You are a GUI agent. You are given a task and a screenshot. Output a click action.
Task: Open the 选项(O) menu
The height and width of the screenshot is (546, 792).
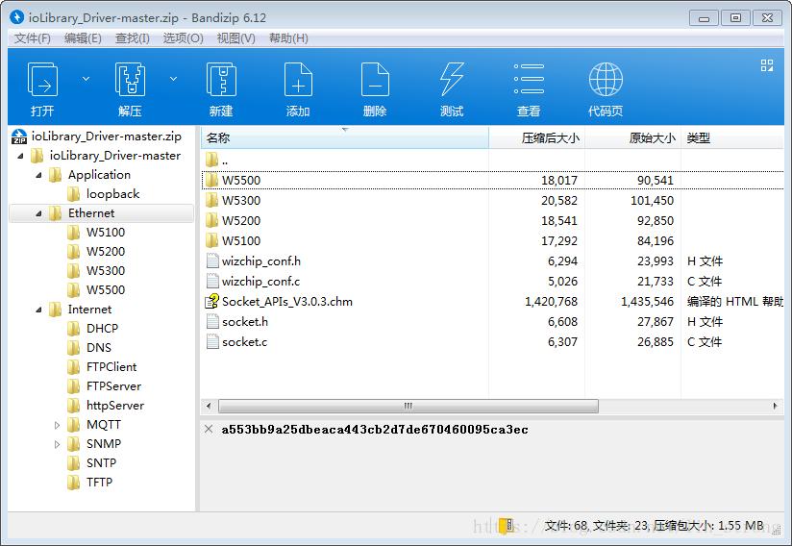[183, 38]
